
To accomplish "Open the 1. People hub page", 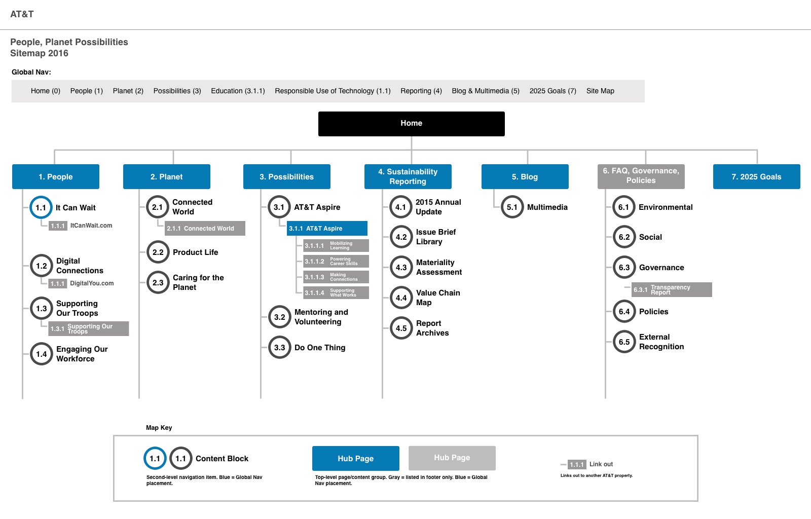I will click(x=56, y=177).
